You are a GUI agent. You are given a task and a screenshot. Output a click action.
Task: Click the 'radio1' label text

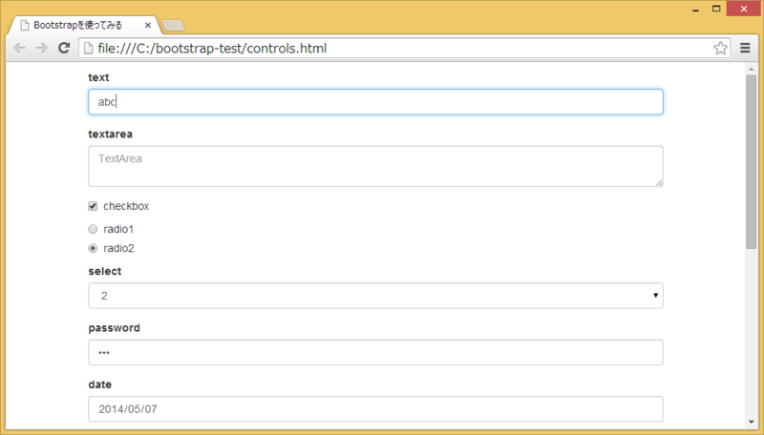tap(118, 229)
